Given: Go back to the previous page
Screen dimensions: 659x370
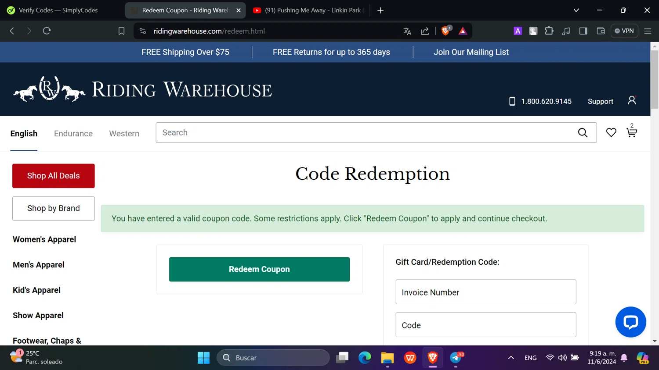Looking at the screenshot, I should tap(12, 31).
